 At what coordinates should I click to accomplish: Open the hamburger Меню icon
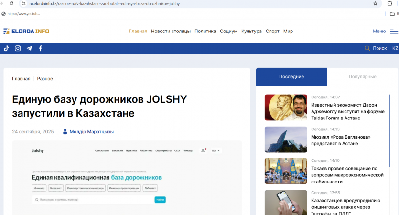[x=394, y=32]
